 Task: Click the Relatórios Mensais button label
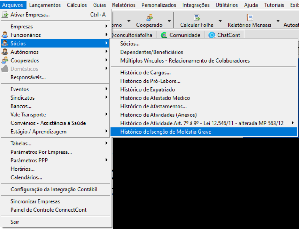pyautogui.click(x=249, y=25)
